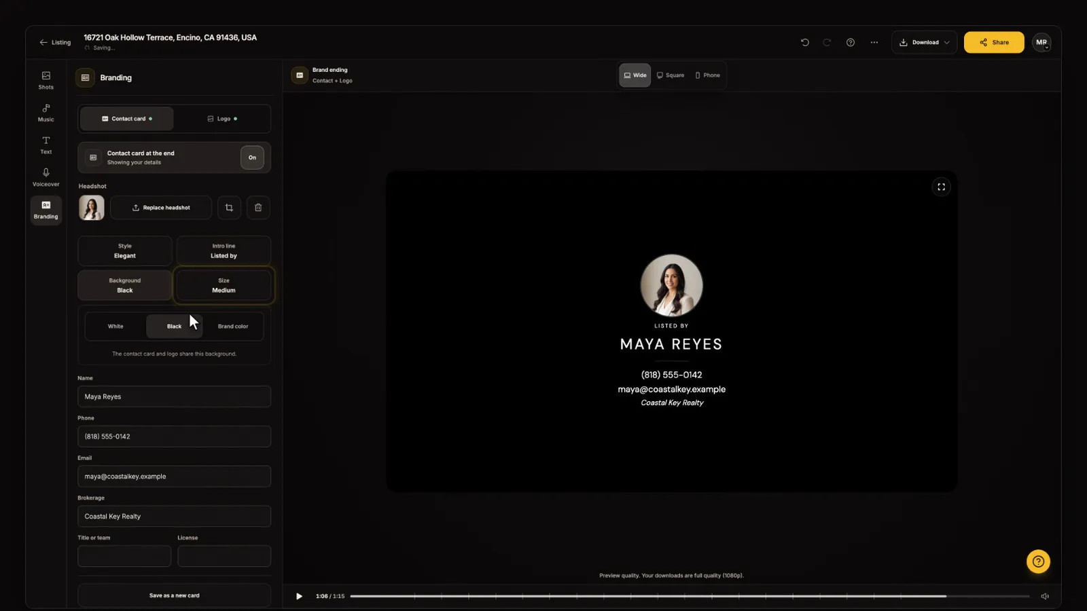The image size is (1087, 611).
Task: Save as a new card
Action: [x=174, y=595]
